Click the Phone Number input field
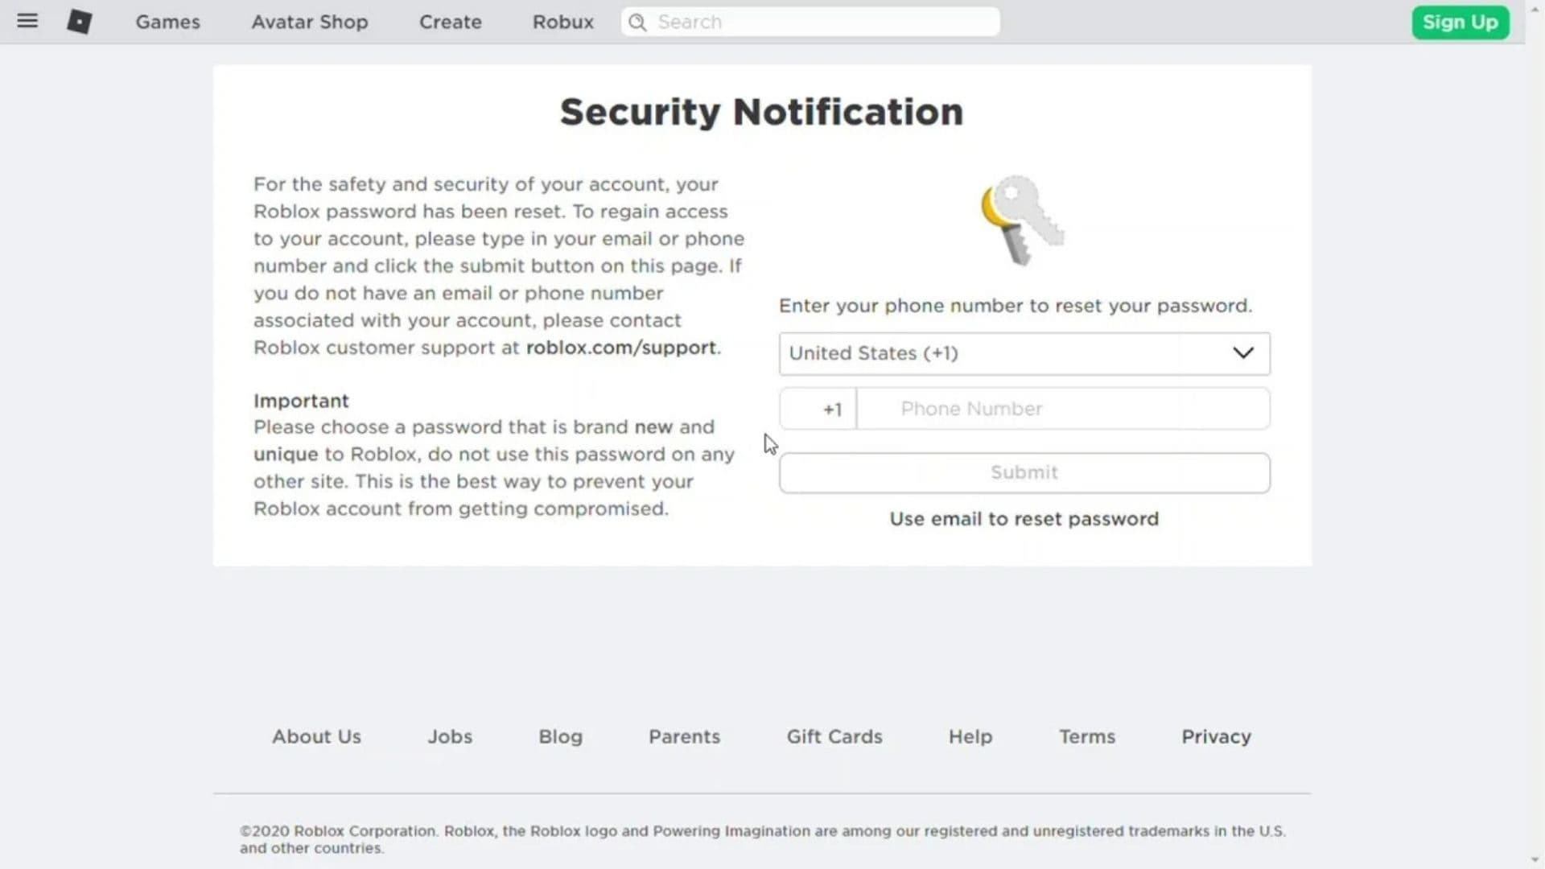 [x=1062, y=409]
